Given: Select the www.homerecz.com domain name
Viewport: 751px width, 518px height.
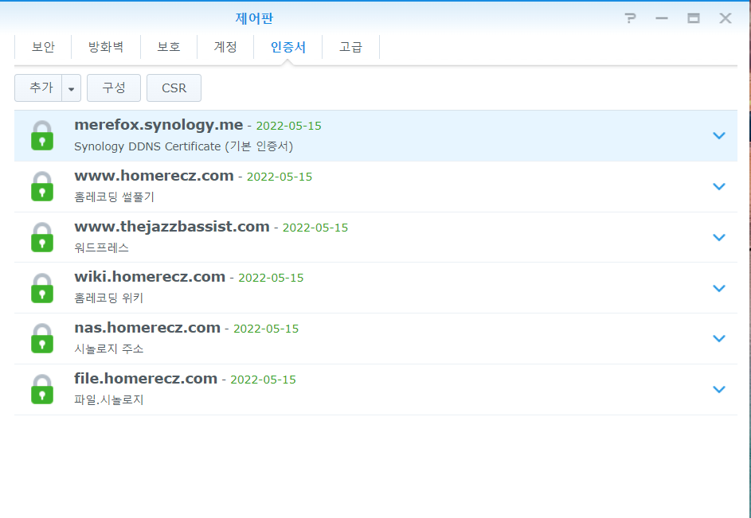Looking at the screenshot, I should [154, 176].
